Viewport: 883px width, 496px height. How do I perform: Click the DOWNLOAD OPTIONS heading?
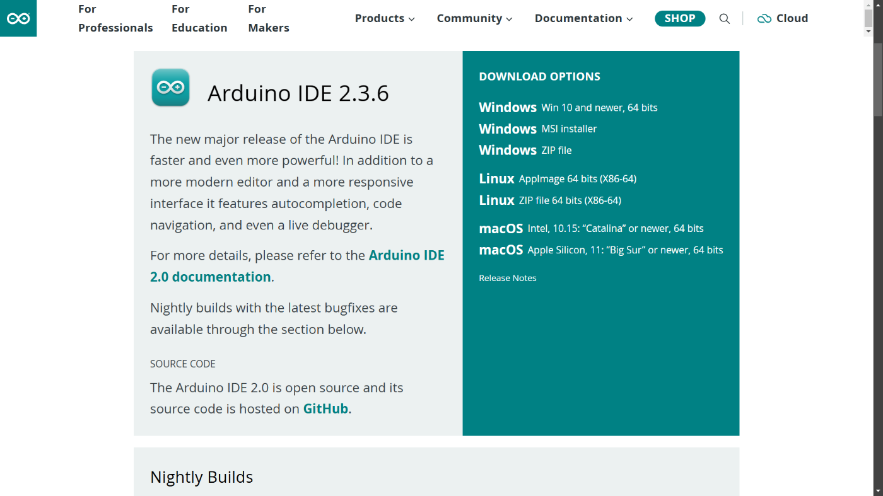tap(540, 76)
